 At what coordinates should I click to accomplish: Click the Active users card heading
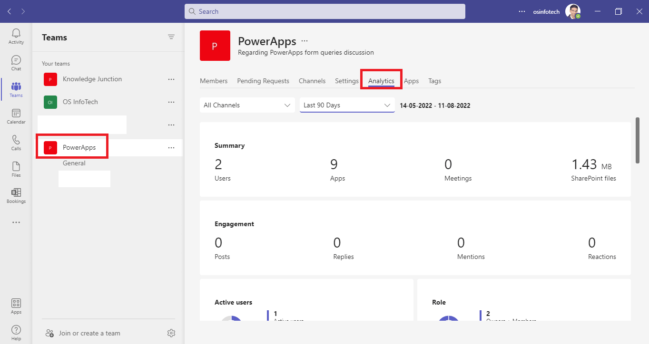[234, 302]
